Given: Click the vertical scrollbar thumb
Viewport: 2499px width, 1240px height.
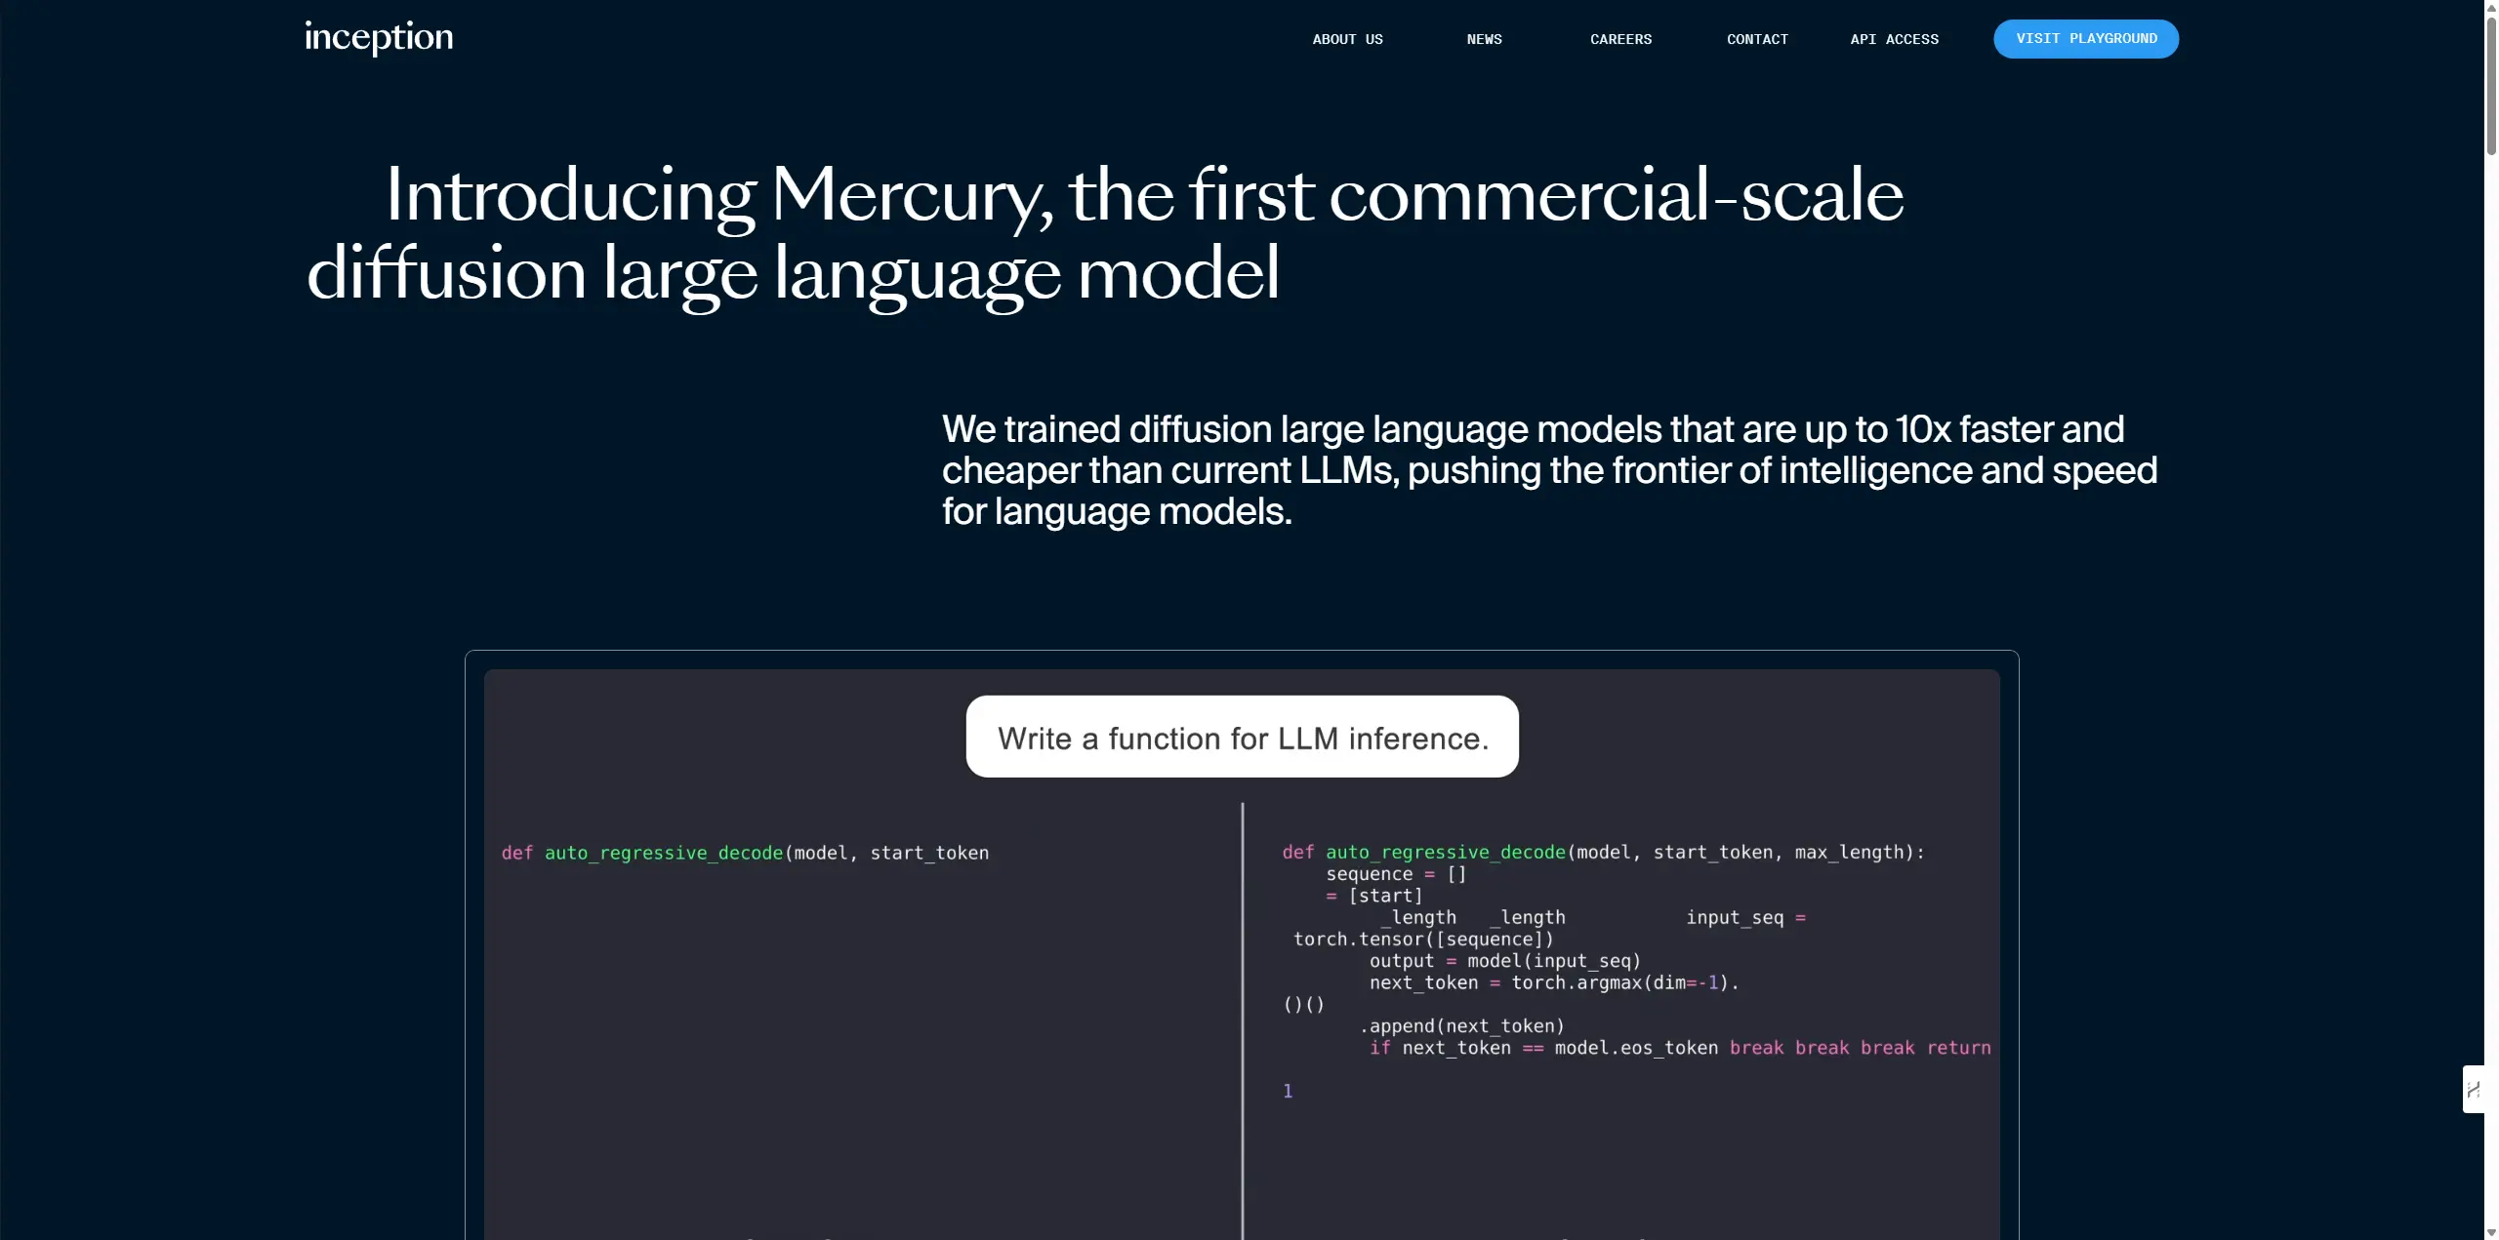Looking at the screenshot, I should 2491,85.
